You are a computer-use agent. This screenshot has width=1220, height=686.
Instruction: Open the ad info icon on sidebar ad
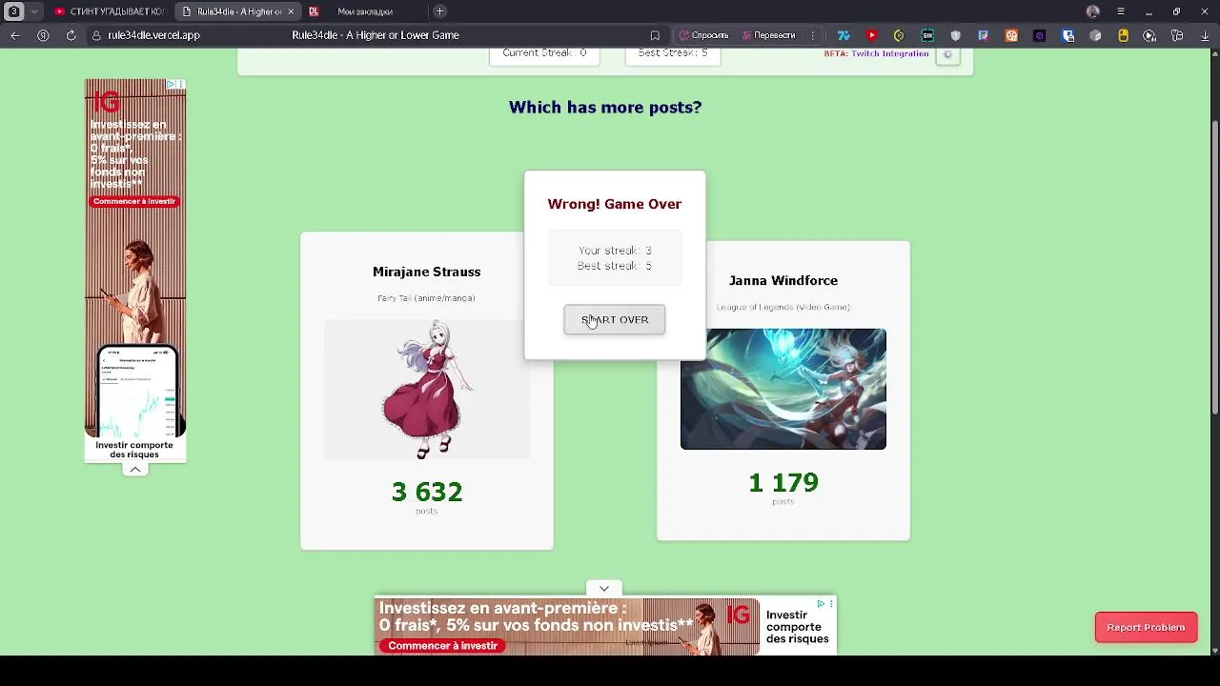pyautogui.click(x=172, y=85)
